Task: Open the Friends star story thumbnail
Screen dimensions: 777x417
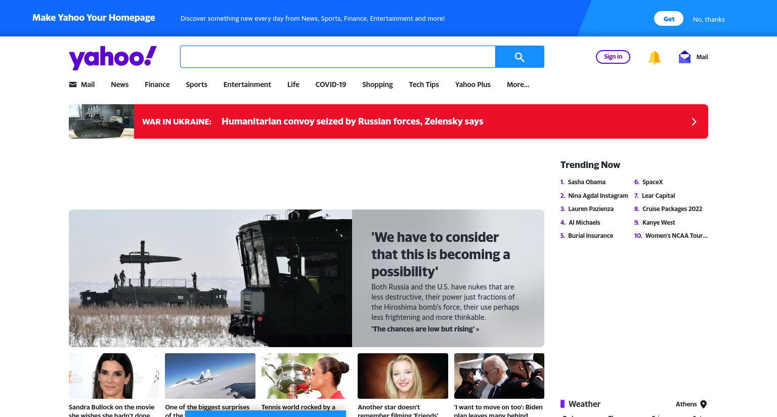Action: pos(403,376)
